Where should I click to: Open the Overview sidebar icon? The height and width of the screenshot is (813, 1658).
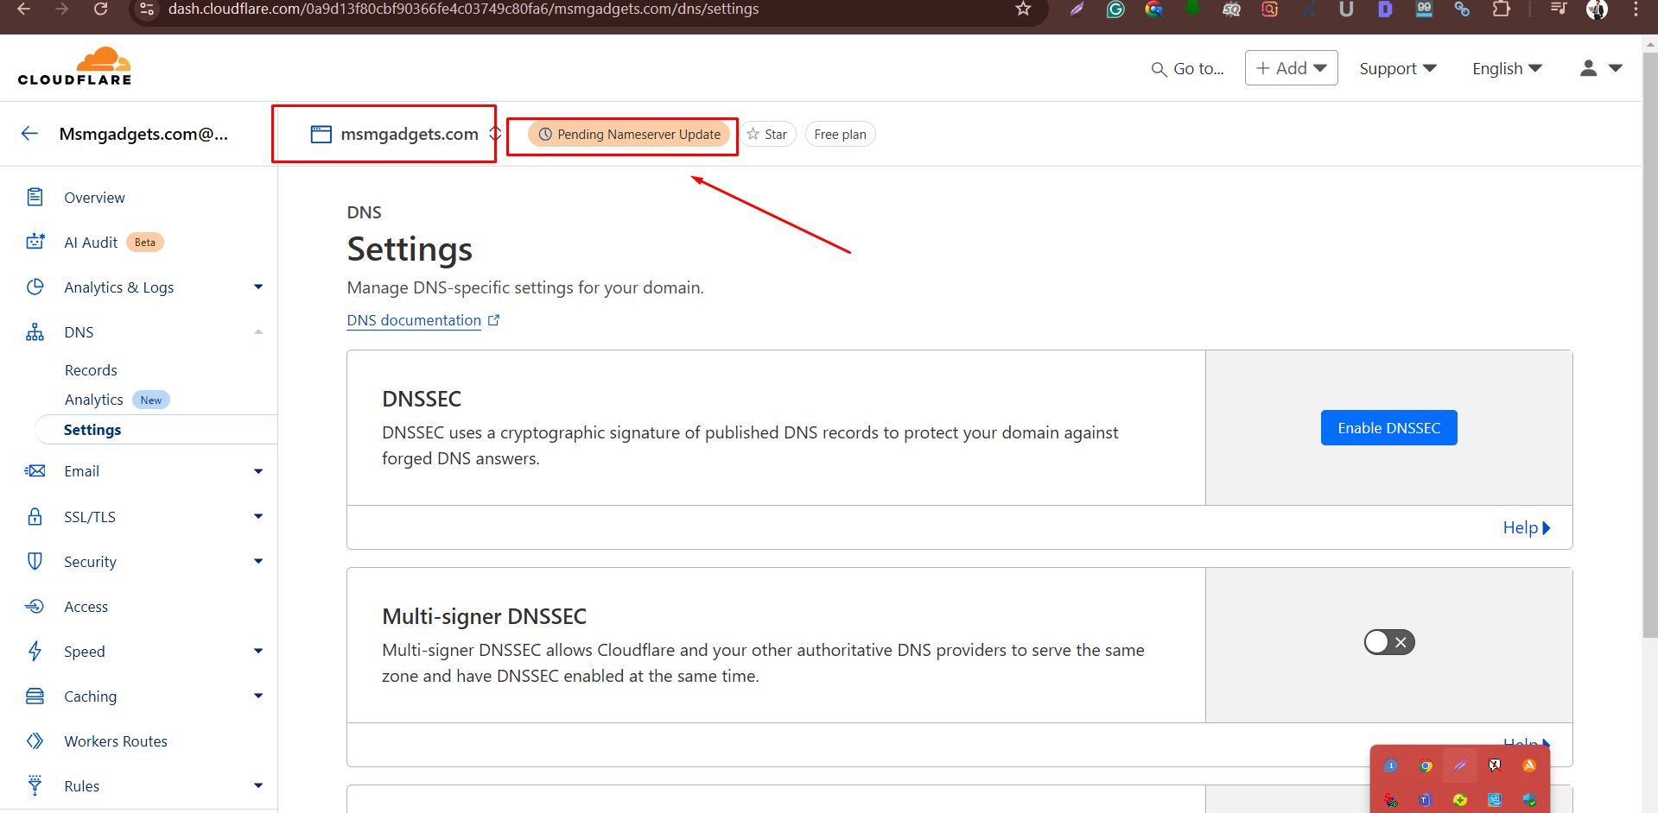(35, 197)
